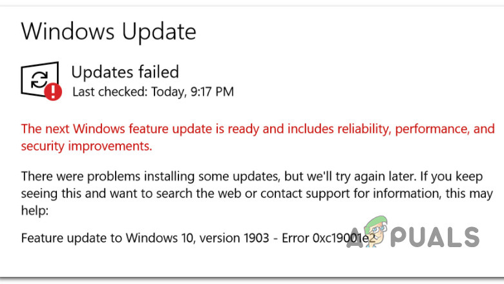The height and width of the screenshot is (284, 504).
Task: Click the Windows Update status monitor icon
Action: (x=40, y=79)
